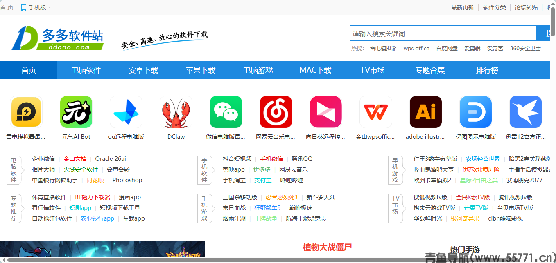Open the 电脑游戏 navigation tab
Image resolution: width=556 pixels, height=263 pixels.
pyautogui.click(x=258, y=70)
